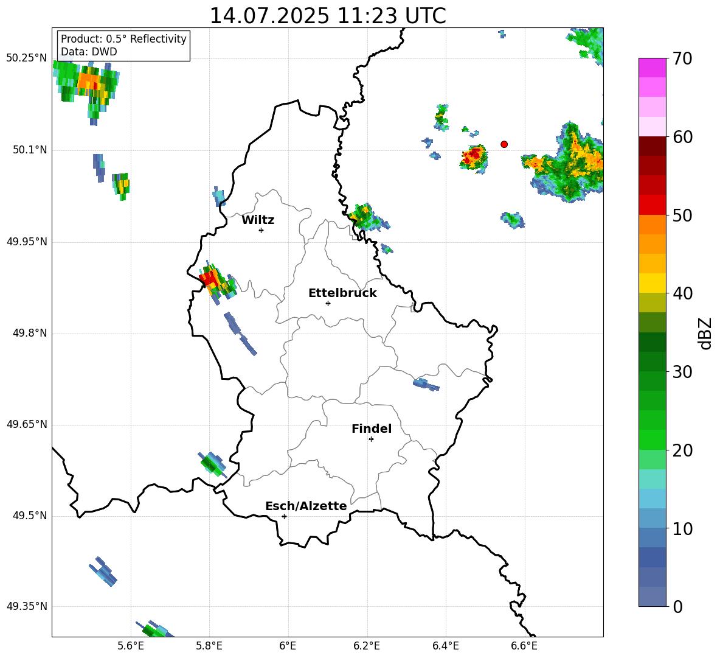Click the 49.95°N latitude label

(x=27, y=242)
